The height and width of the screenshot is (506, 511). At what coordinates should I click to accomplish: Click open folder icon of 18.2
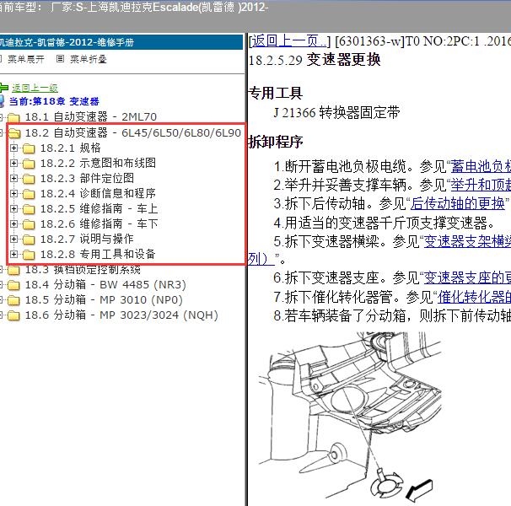[14, 132]
